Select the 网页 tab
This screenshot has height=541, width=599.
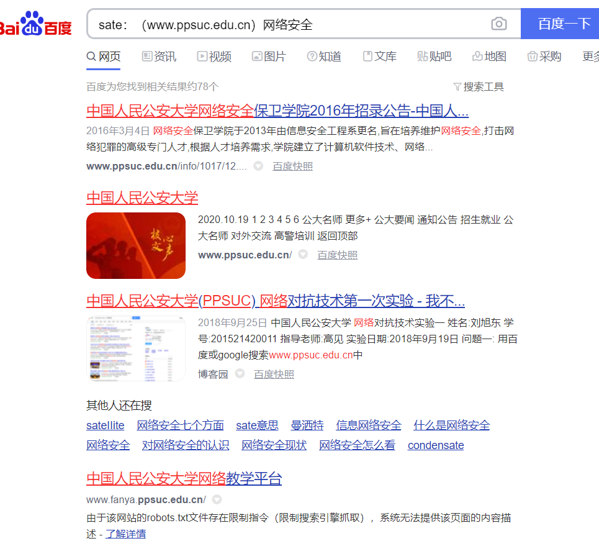pyautogui.click(x=104, y=57)
